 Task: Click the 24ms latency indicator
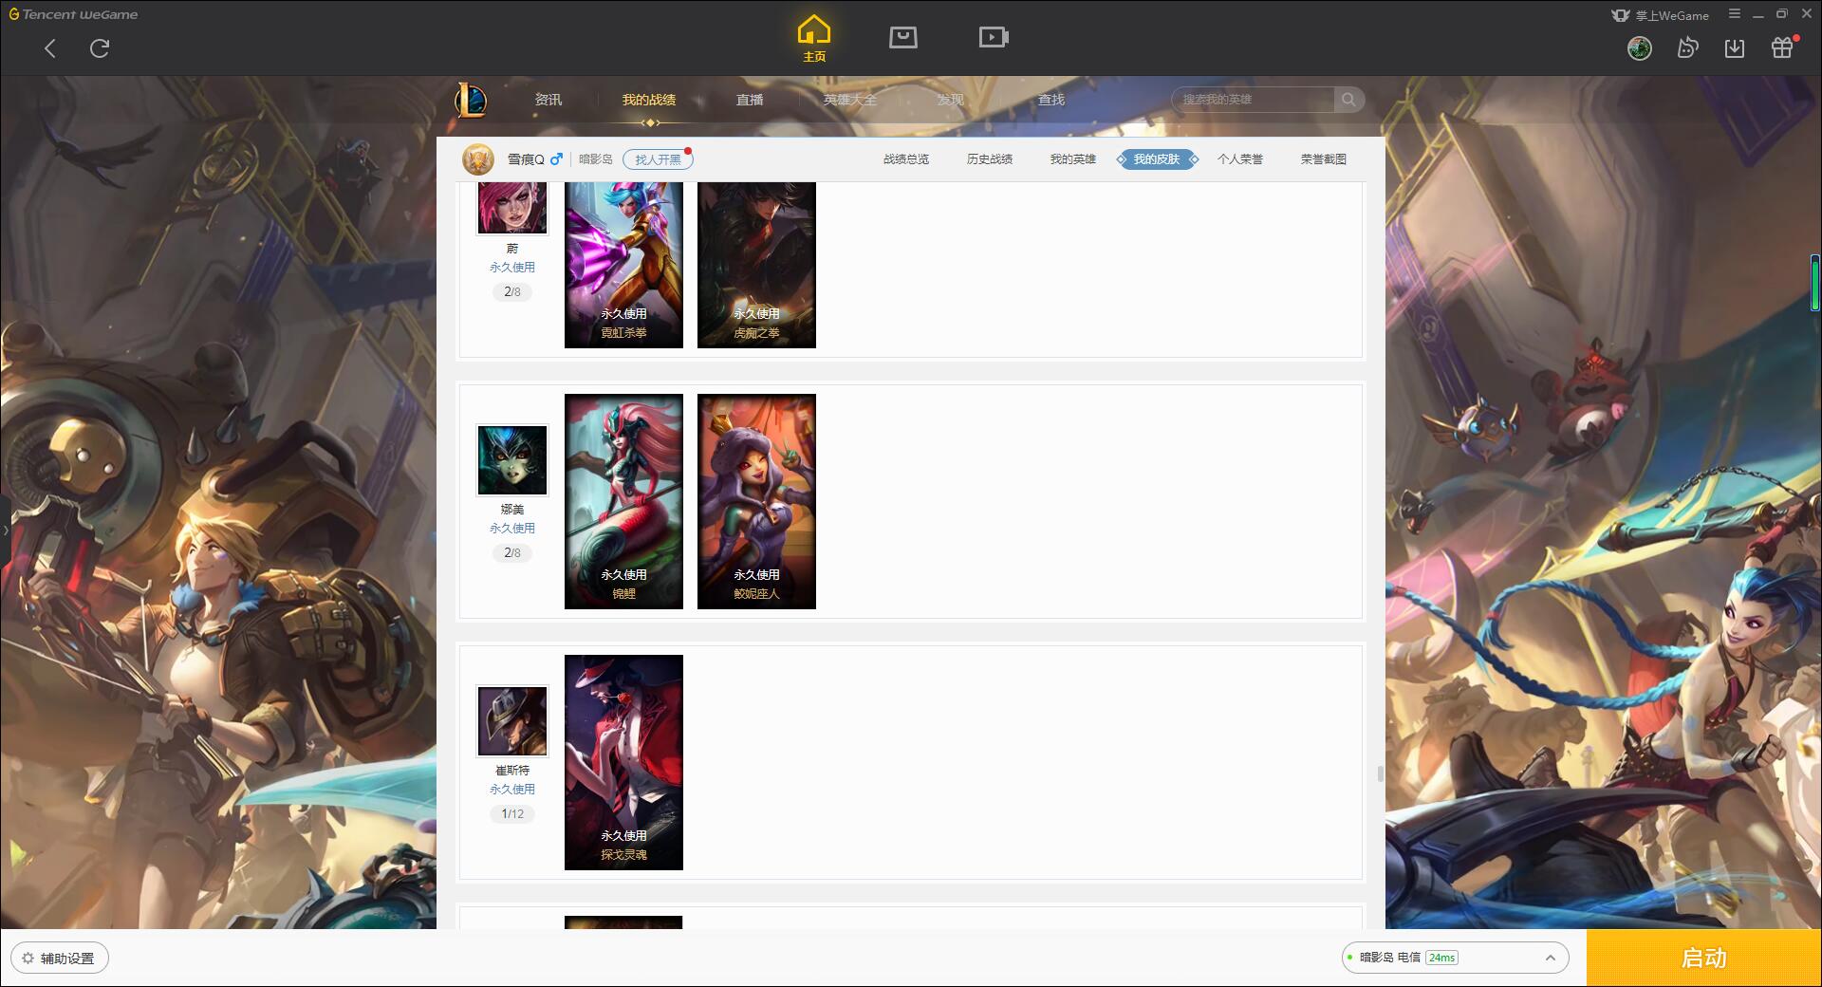[x=1441, y=958]
